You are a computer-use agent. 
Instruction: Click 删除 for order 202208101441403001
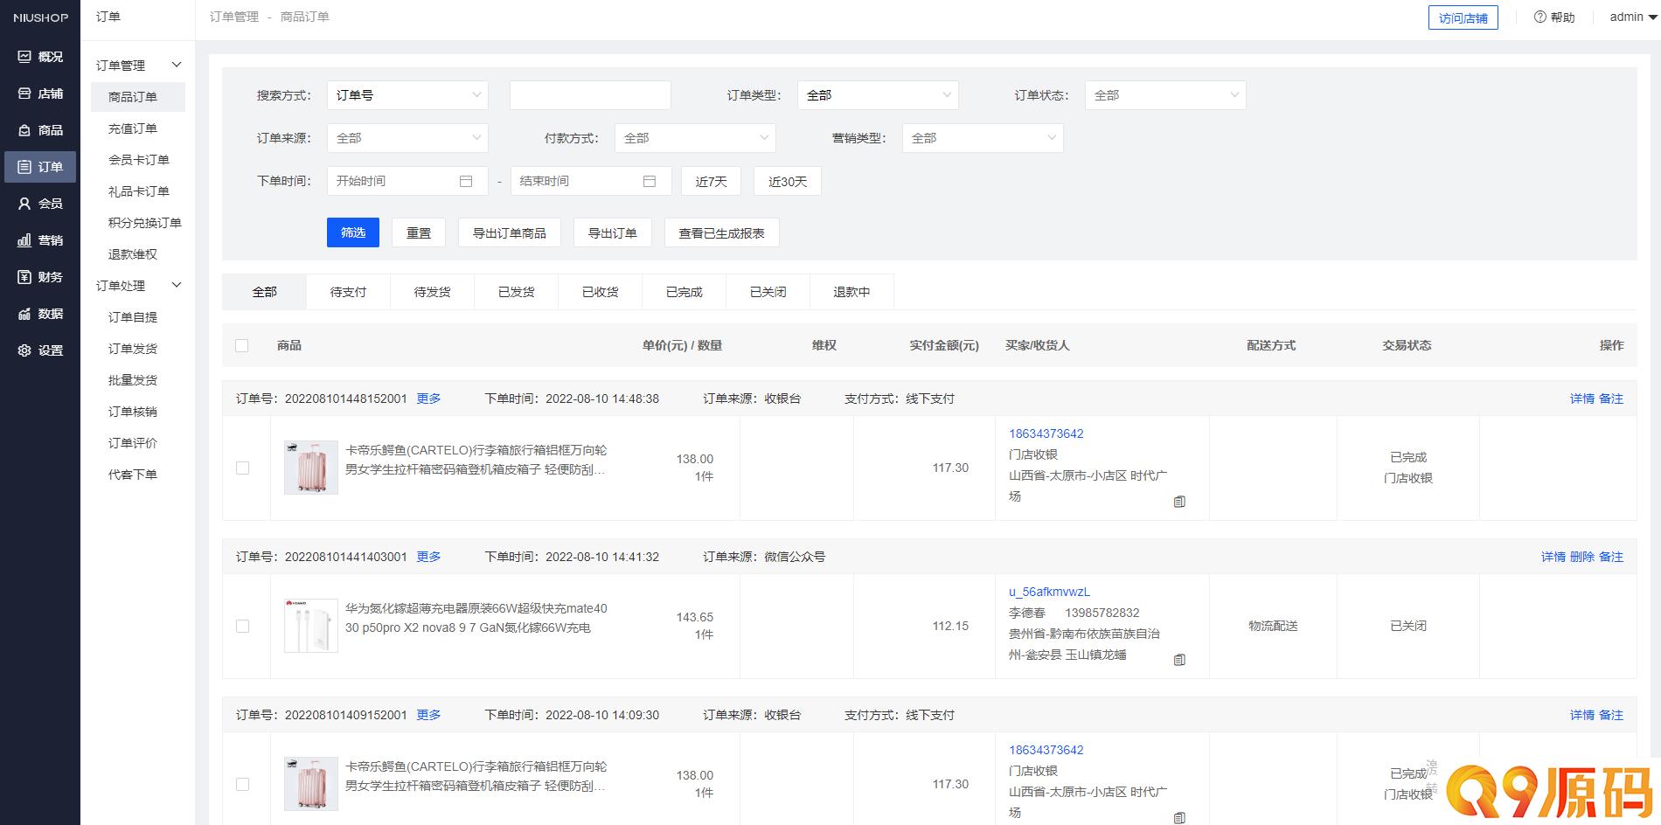click(x=1582, y=557)
